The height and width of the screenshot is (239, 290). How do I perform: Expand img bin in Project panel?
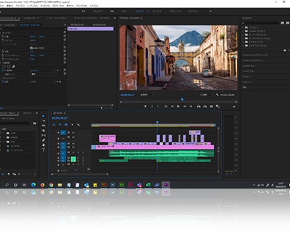pos(4,142)
